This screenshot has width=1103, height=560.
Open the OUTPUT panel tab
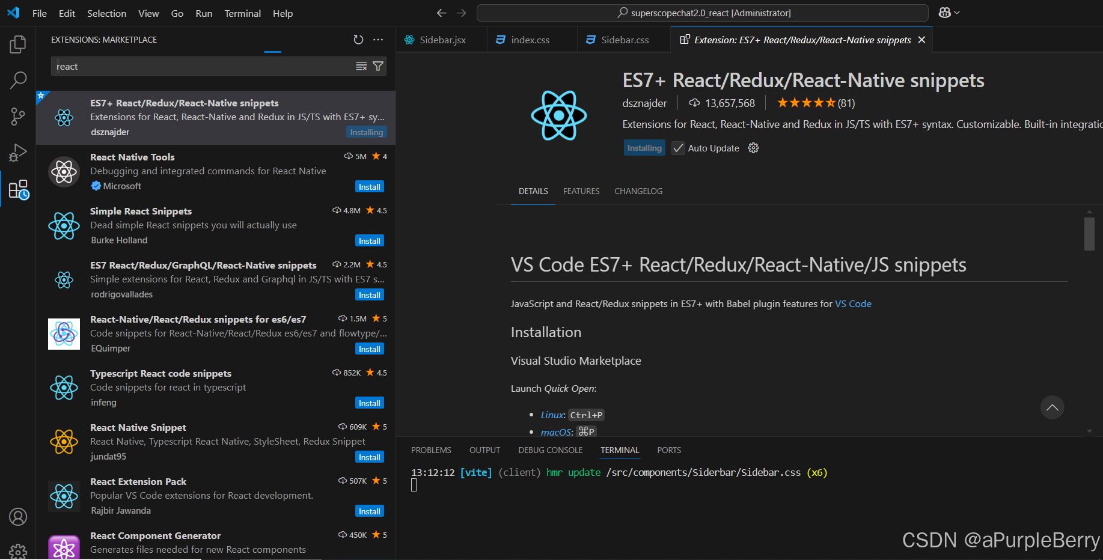coord(484,450)
